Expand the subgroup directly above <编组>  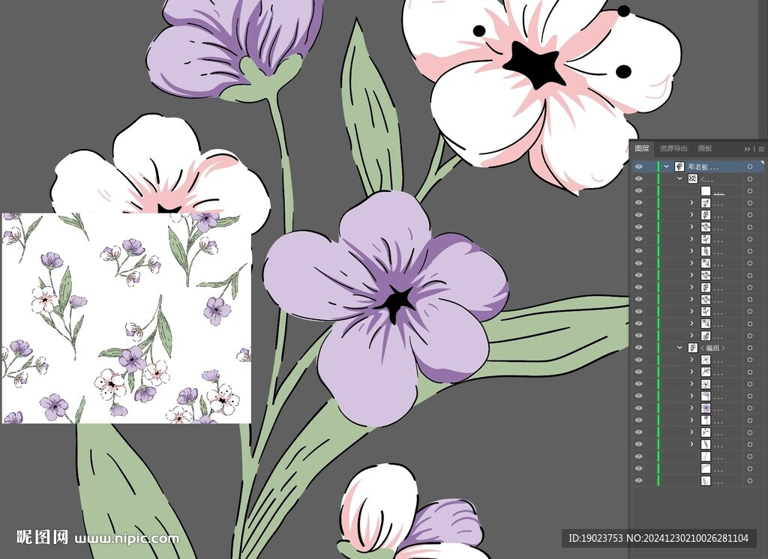click(692, 336)
